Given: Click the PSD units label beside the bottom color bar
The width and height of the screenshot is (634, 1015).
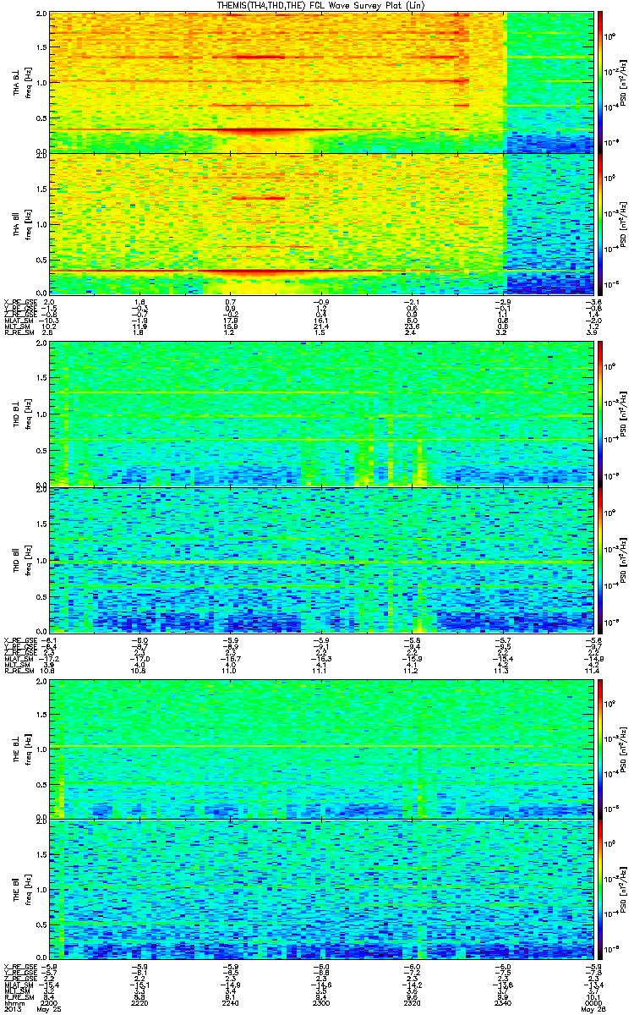Looking at the screenshot, I should pos(624,889).
